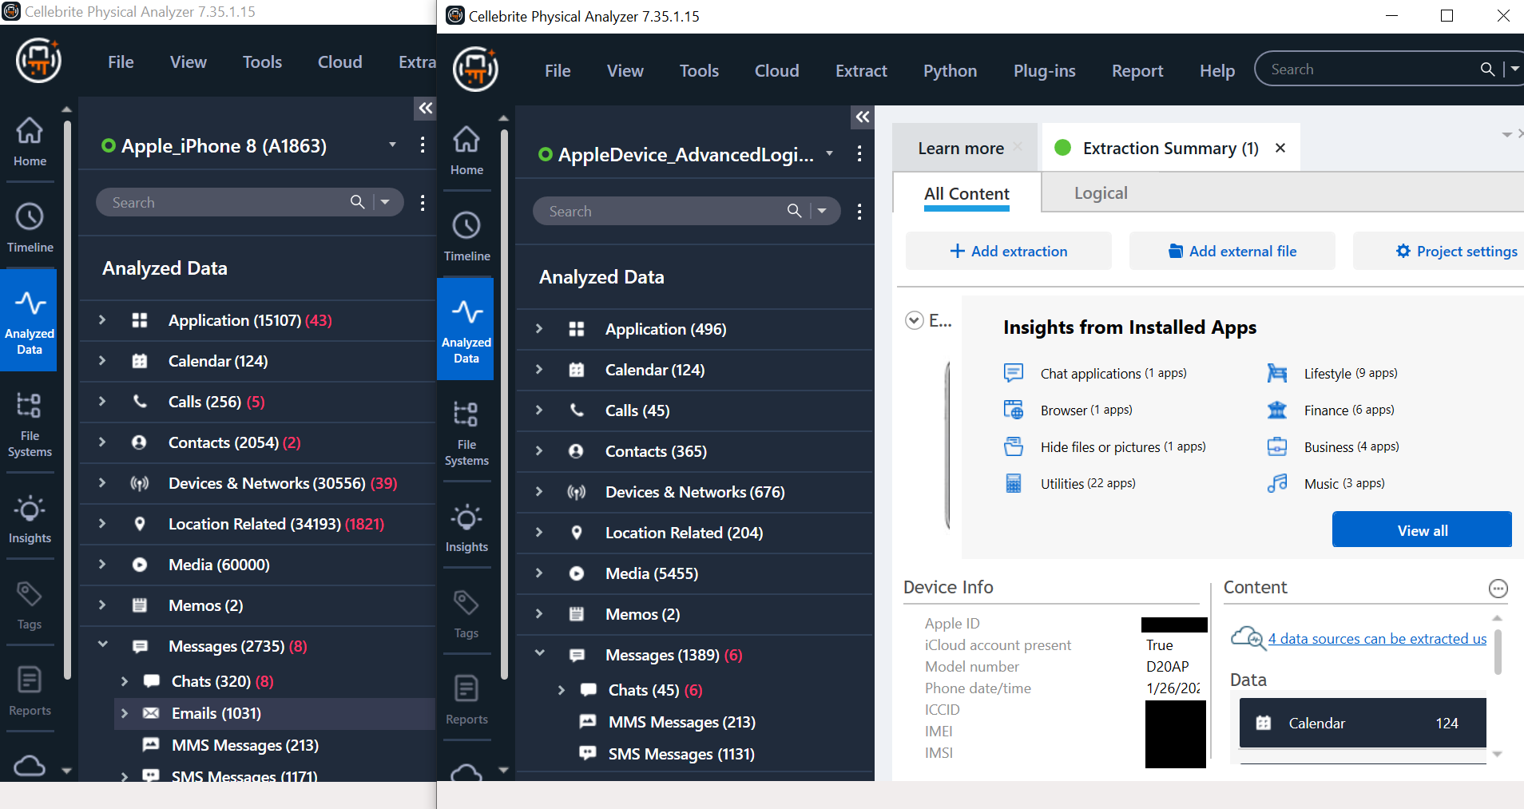The height and width of the screenshot is (809, 1524).
Task: Open Insights in the back window sidebar
Action: (30, 519)
